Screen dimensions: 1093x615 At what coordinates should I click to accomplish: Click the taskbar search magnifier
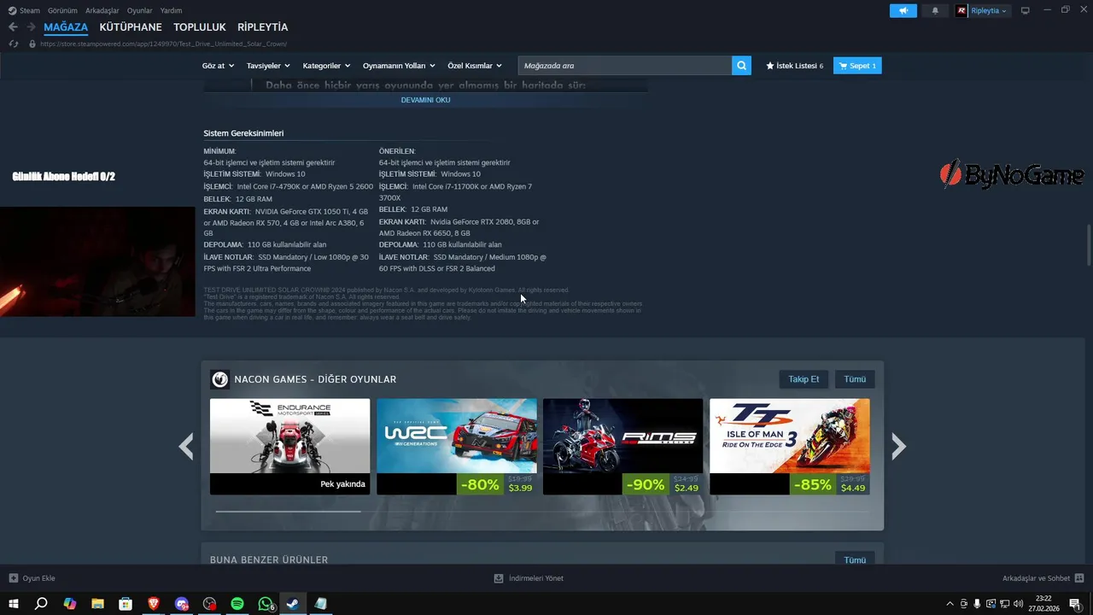pos(41,603)
